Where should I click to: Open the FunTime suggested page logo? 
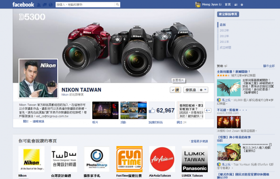129,159
